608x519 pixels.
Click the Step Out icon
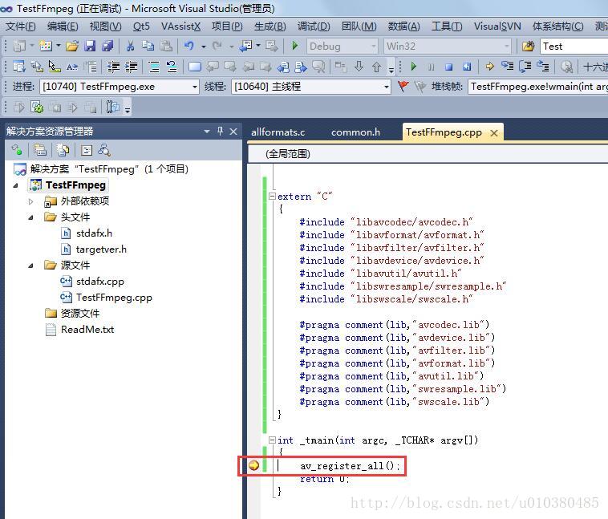[x=543, y=67]
